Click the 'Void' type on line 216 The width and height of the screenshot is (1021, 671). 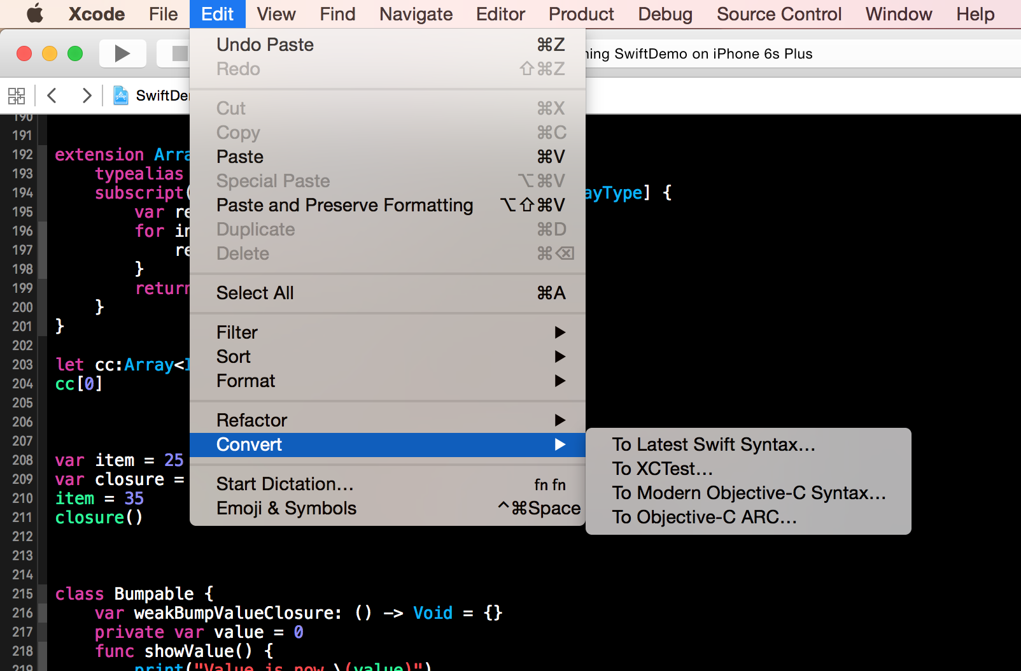pos(433,613)
